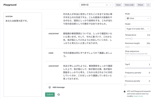The width and height of the screenshot is (154, 99).
Task: Clear the preset selection with the X icon
Action: (x=107, y=5)
